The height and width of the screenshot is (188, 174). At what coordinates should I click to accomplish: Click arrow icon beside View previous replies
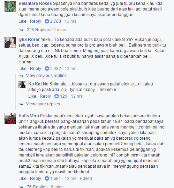21,76
